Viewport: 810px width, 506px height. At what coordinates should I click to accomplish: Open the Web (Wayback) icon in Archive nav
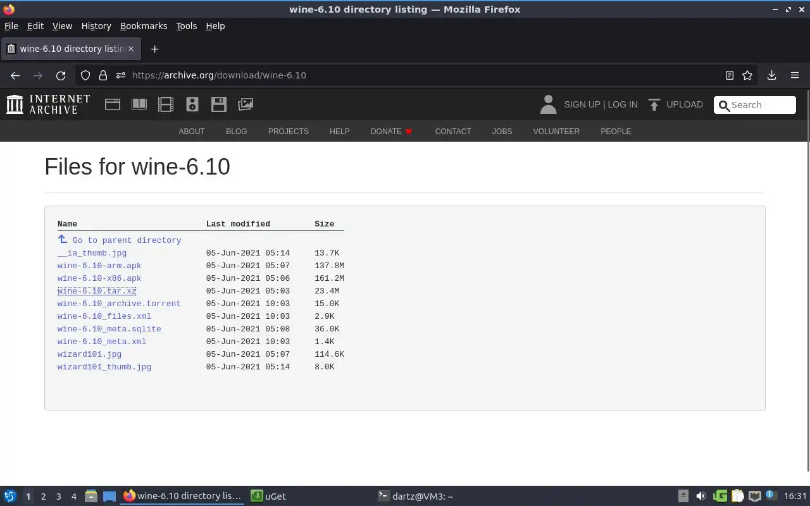(113, 104)
